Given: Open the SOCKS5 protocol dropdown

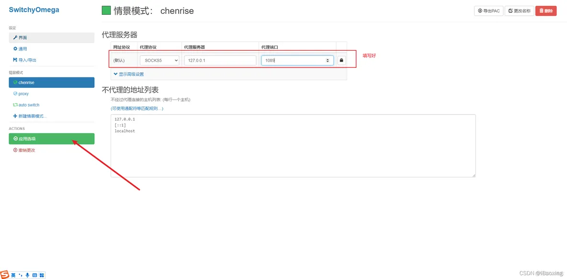Looking at the screenshot, I should click(159, 61).
